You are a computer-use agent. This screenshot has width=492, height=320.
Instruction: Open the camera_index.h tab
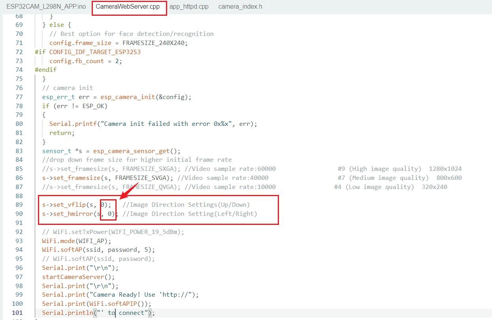[240, 7]
